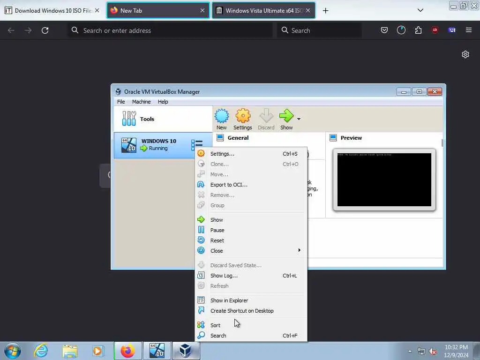This screenshot has width=480, height=360.
Task: Switch to Windows Vista Ultimate x64 tab
Action: (263, 10)
